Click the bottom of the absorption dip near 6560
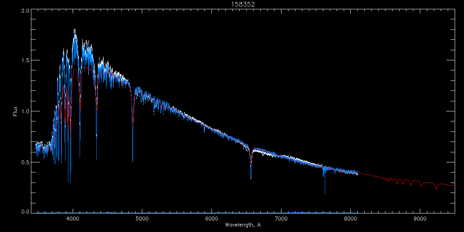 point(251,179)
